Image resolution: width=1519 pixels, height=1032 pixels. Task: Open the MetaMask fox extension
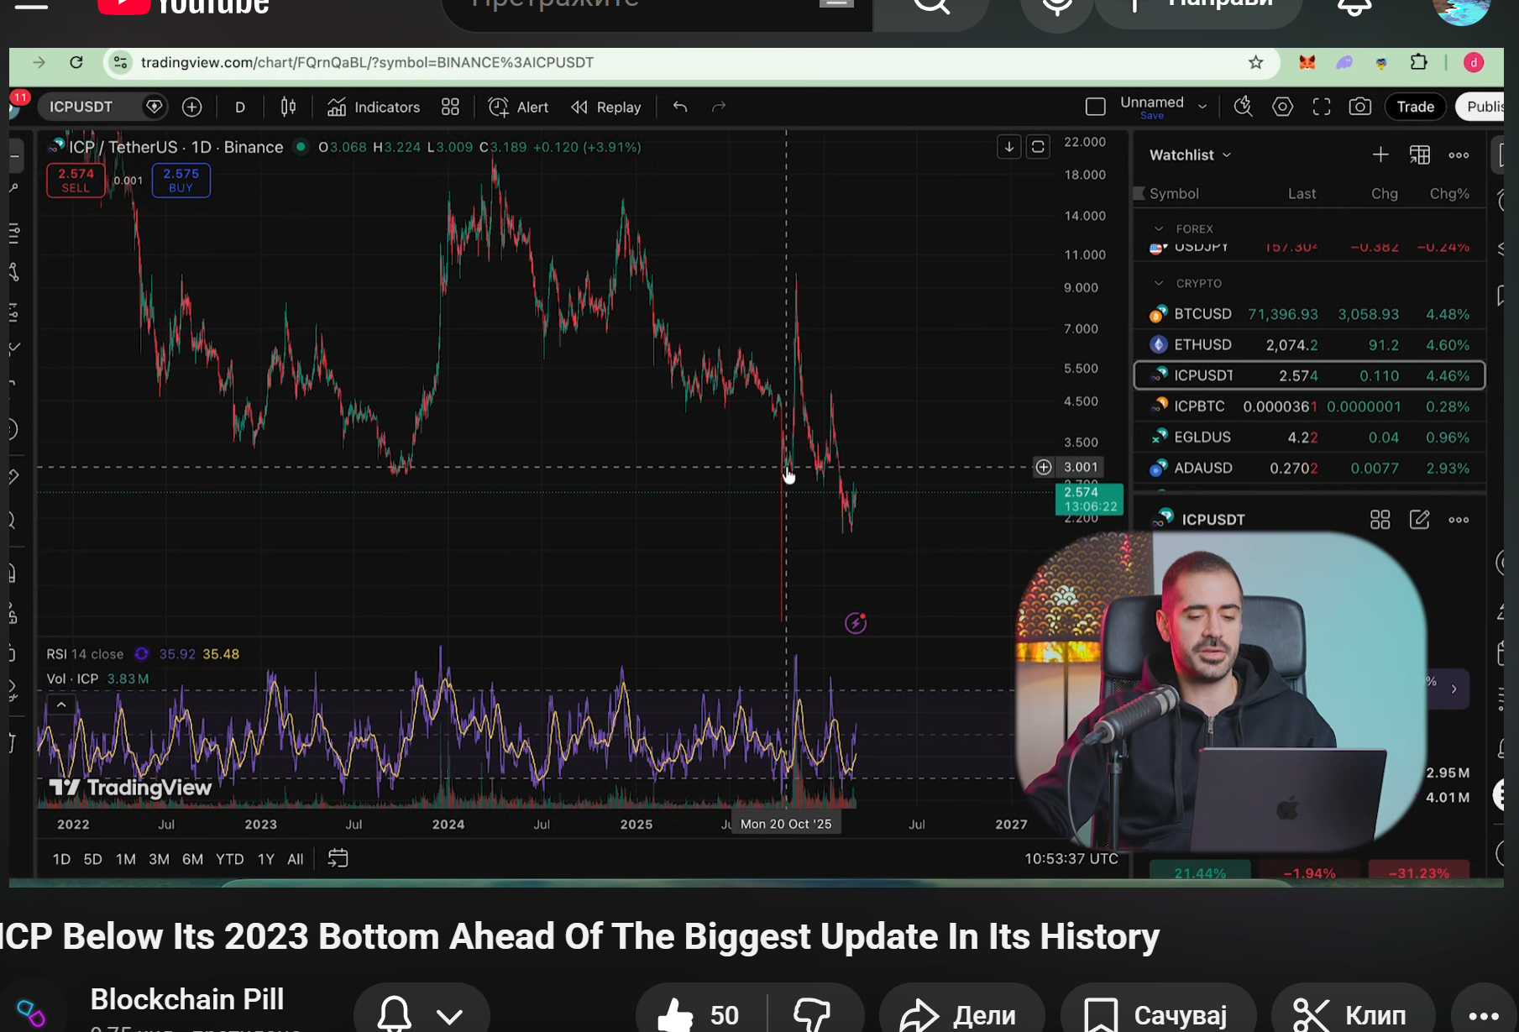click(1307, 62)
